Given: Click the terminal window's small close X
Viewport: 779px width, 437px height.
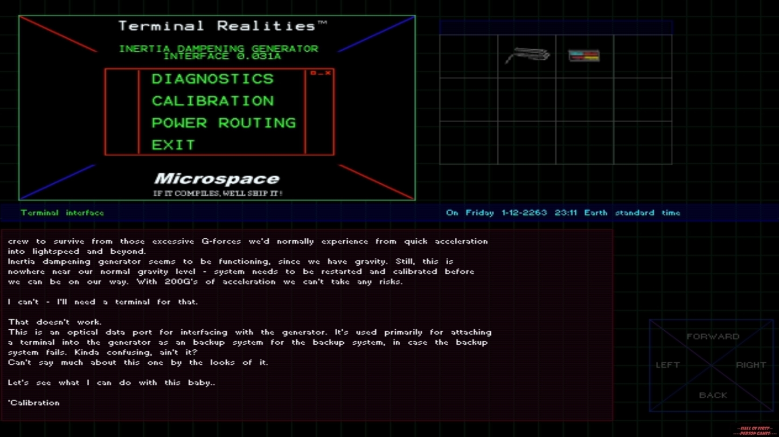Looking at the screenshot, I should 328,73.
